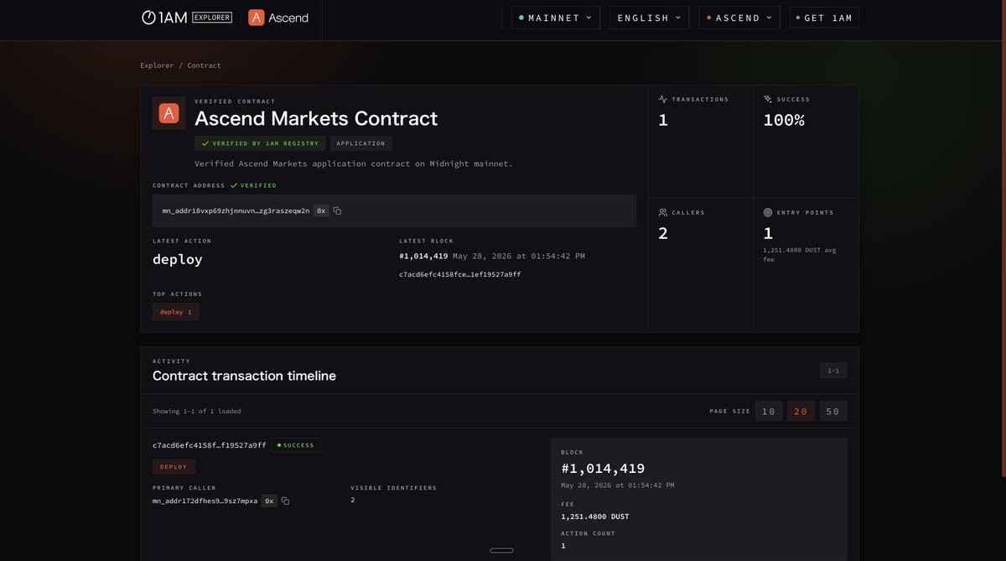Go to Explorer breadcrumb link
The image size is (1006, 561).
(157, 65)
